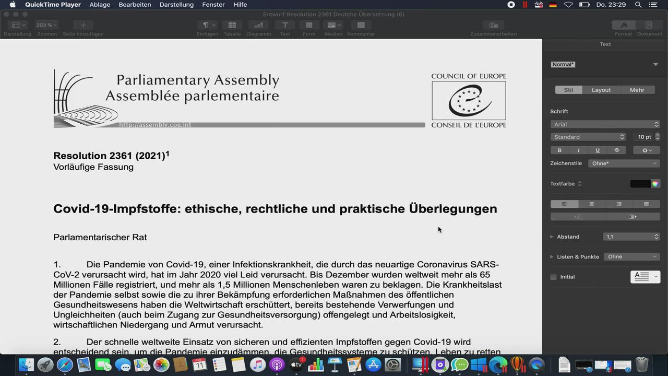Insert a chart via Diagramm icon
Image resolution: width=668 pixels, height=376 pixels.
[x=258, y=25]
